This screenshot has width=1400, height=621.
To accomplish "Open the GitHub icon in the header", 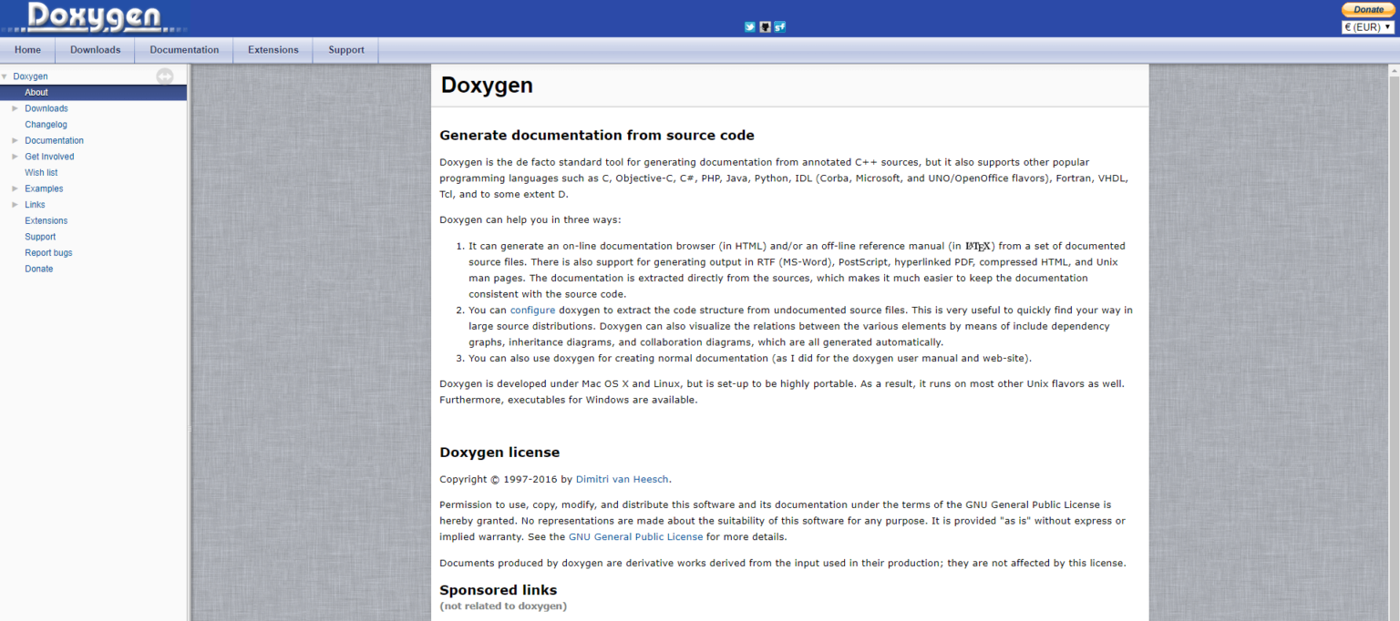I will click(764, 26).
